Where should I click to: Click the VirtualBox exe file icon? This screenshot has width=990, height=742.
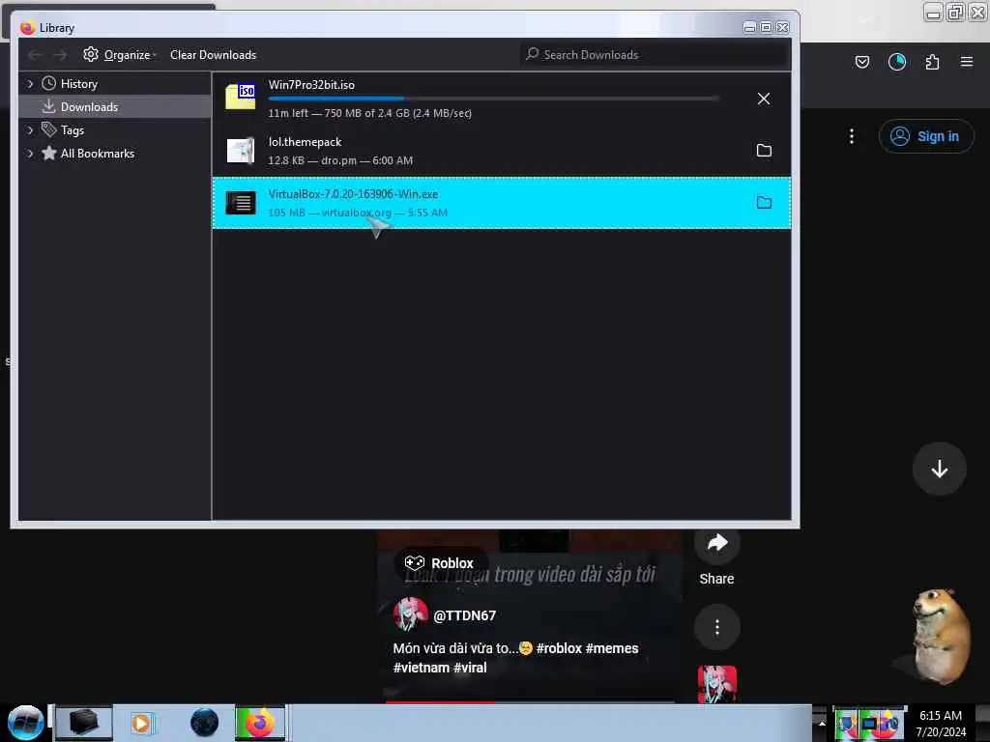pyautogui.click(x=241, y=203)
